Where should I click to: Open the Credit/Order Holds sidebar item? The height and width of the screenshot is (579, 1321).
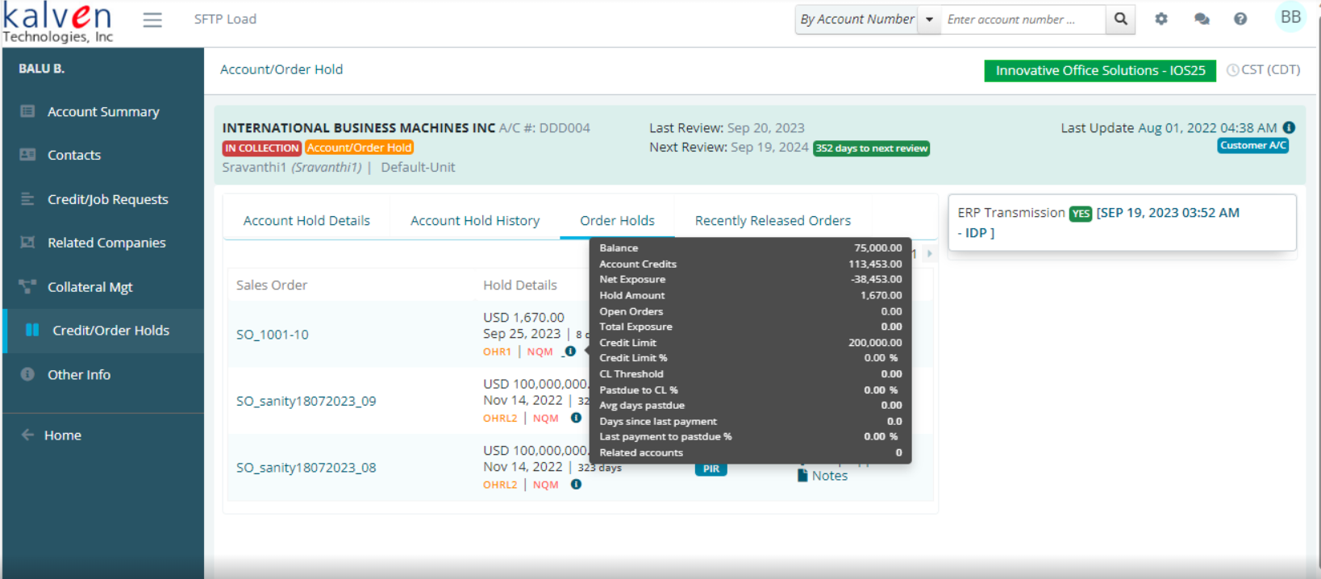[x=103, y=331]
